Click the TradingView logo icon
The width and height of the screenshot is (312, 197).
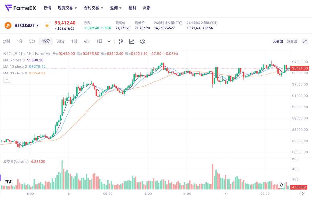9,182
